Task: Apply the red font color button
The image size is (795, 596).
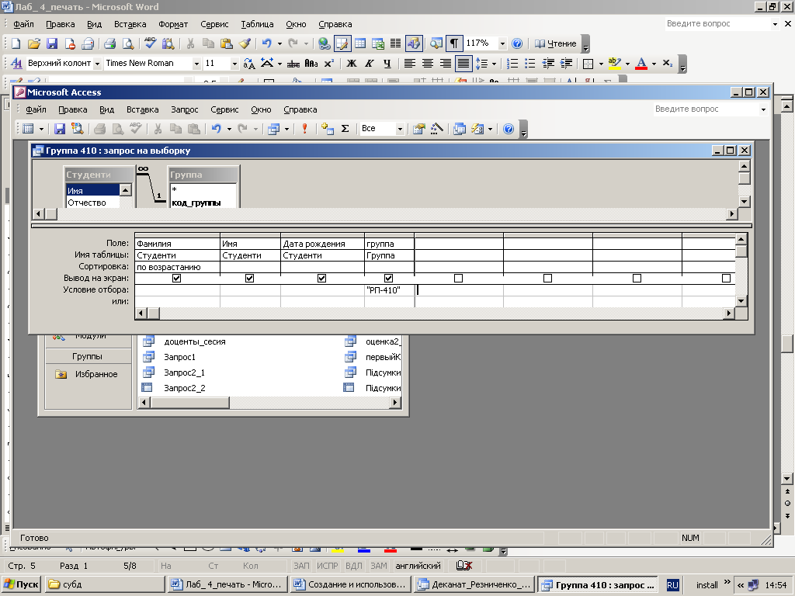Action: click(x=641, y=64)
